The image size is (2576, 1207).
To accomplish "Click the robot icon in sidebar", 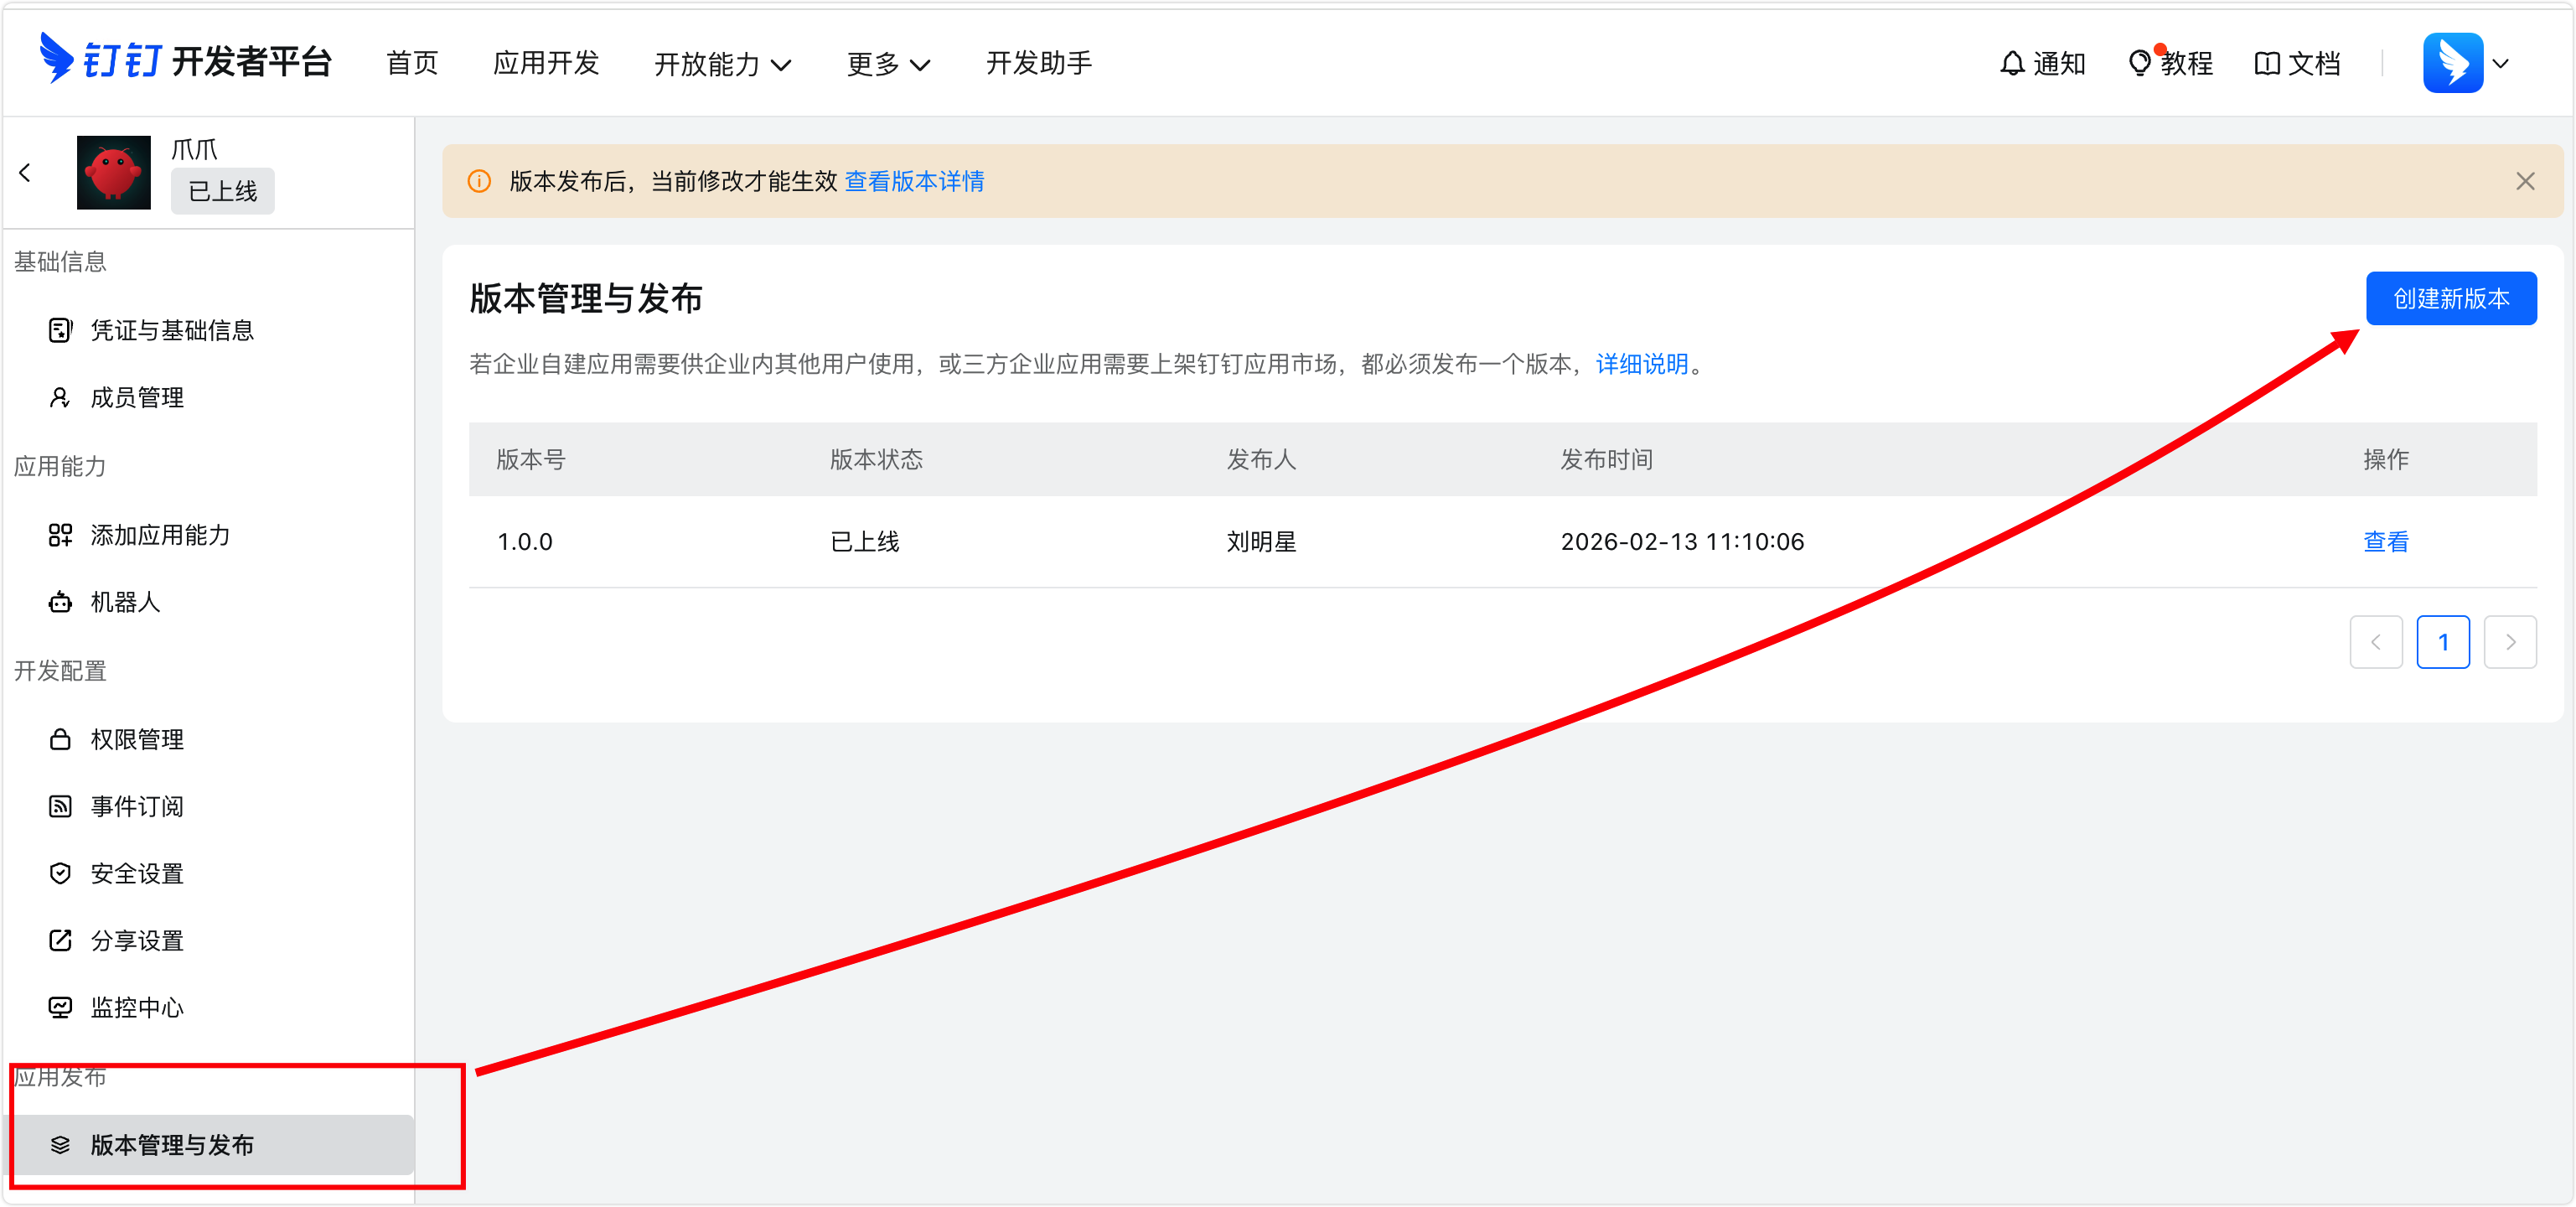I will (x=60, y=602).
